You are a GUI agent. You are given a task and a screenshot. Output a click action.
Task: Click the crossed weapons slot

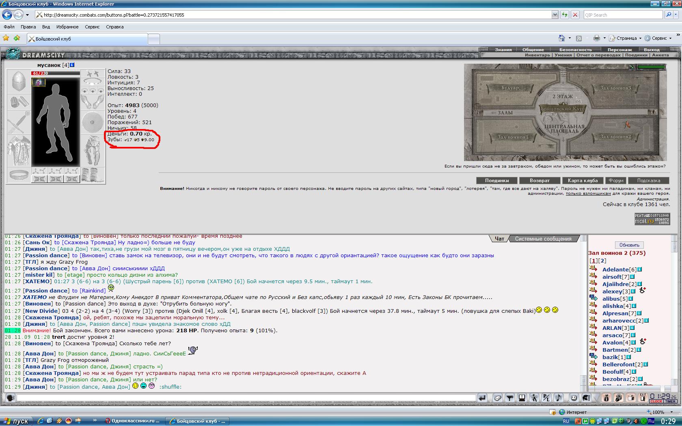tap(19, 123)
